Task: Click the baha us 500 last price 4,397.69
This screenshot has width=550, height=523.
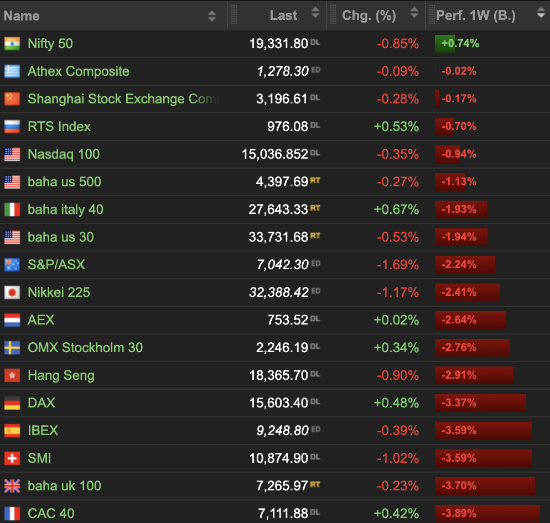Action: (x=282, y=182)
